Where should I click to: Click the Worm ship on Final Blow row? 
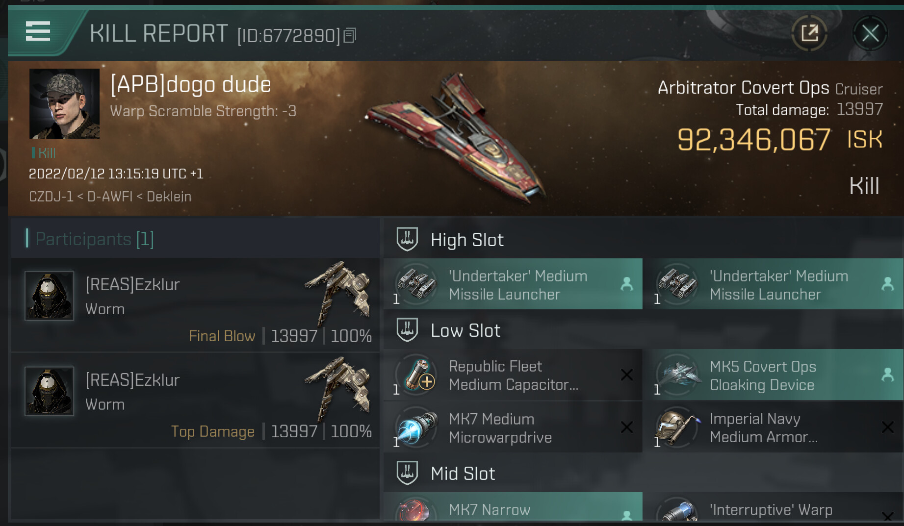pos(338,292)
